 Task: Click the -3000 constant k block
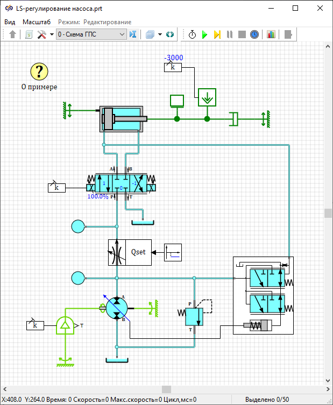point(173,67)
